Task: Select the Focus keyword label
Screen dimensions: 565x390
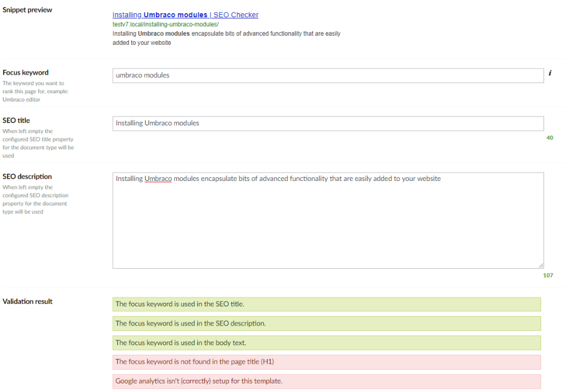Action: (x=26, y=72)
